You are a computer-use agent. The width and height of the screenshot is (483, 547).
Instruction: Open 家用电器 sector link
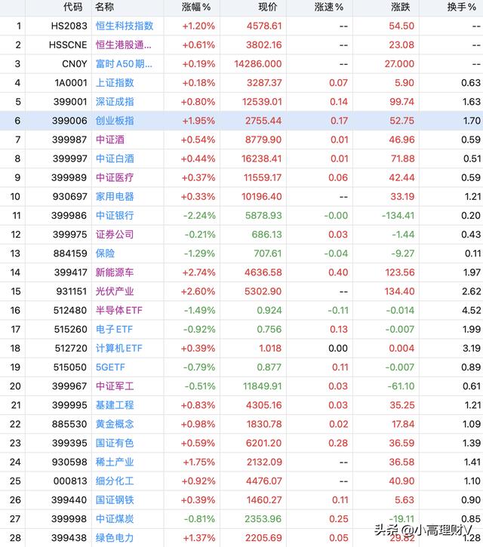click(x=115, y=196)
